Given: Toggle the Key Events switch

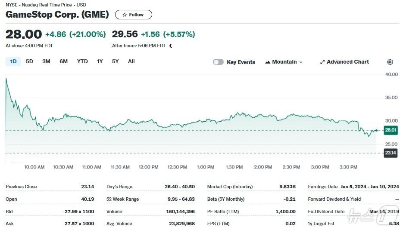Looking at the screenshot, I should point(218,62).
